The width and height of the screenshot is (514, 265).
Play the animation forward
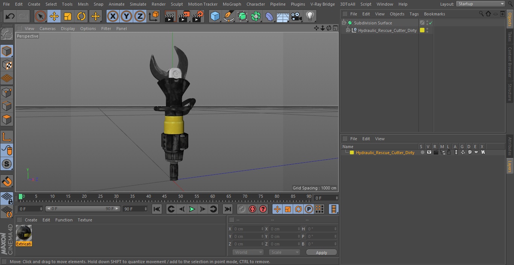(192, 209)
